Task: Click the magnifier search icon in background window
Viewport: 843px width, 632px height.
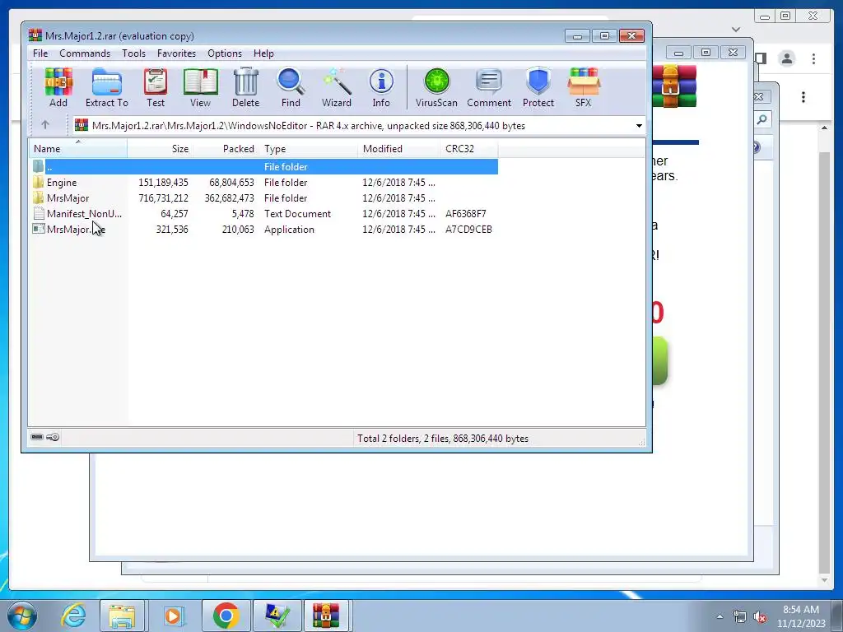Action: (761, 120)
